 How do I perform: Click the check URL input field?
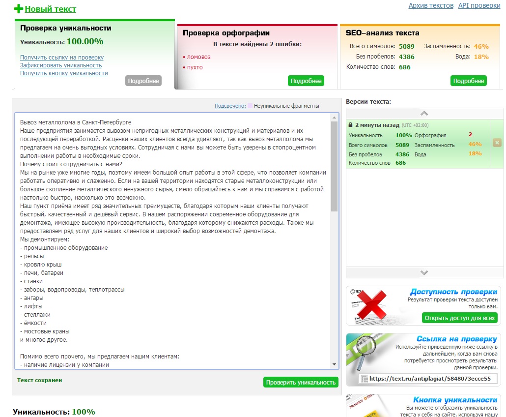428,379
